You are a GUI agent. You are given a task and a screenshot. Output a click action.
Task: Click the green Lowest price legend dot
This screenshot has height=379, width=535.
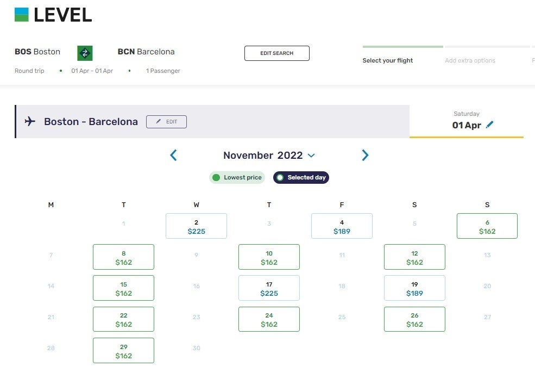click(216, 177)
